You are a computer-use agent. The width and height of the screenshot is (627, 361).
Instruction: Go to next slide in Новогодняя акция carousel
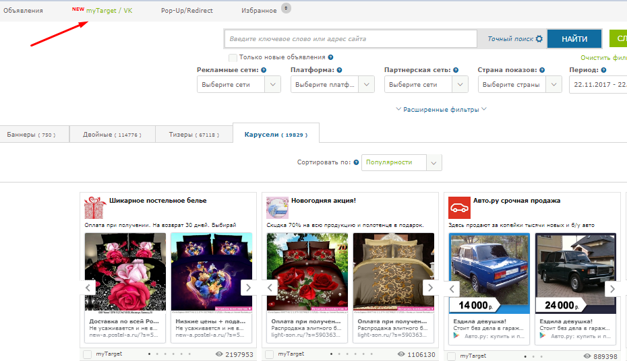click(x=431, y=288)
